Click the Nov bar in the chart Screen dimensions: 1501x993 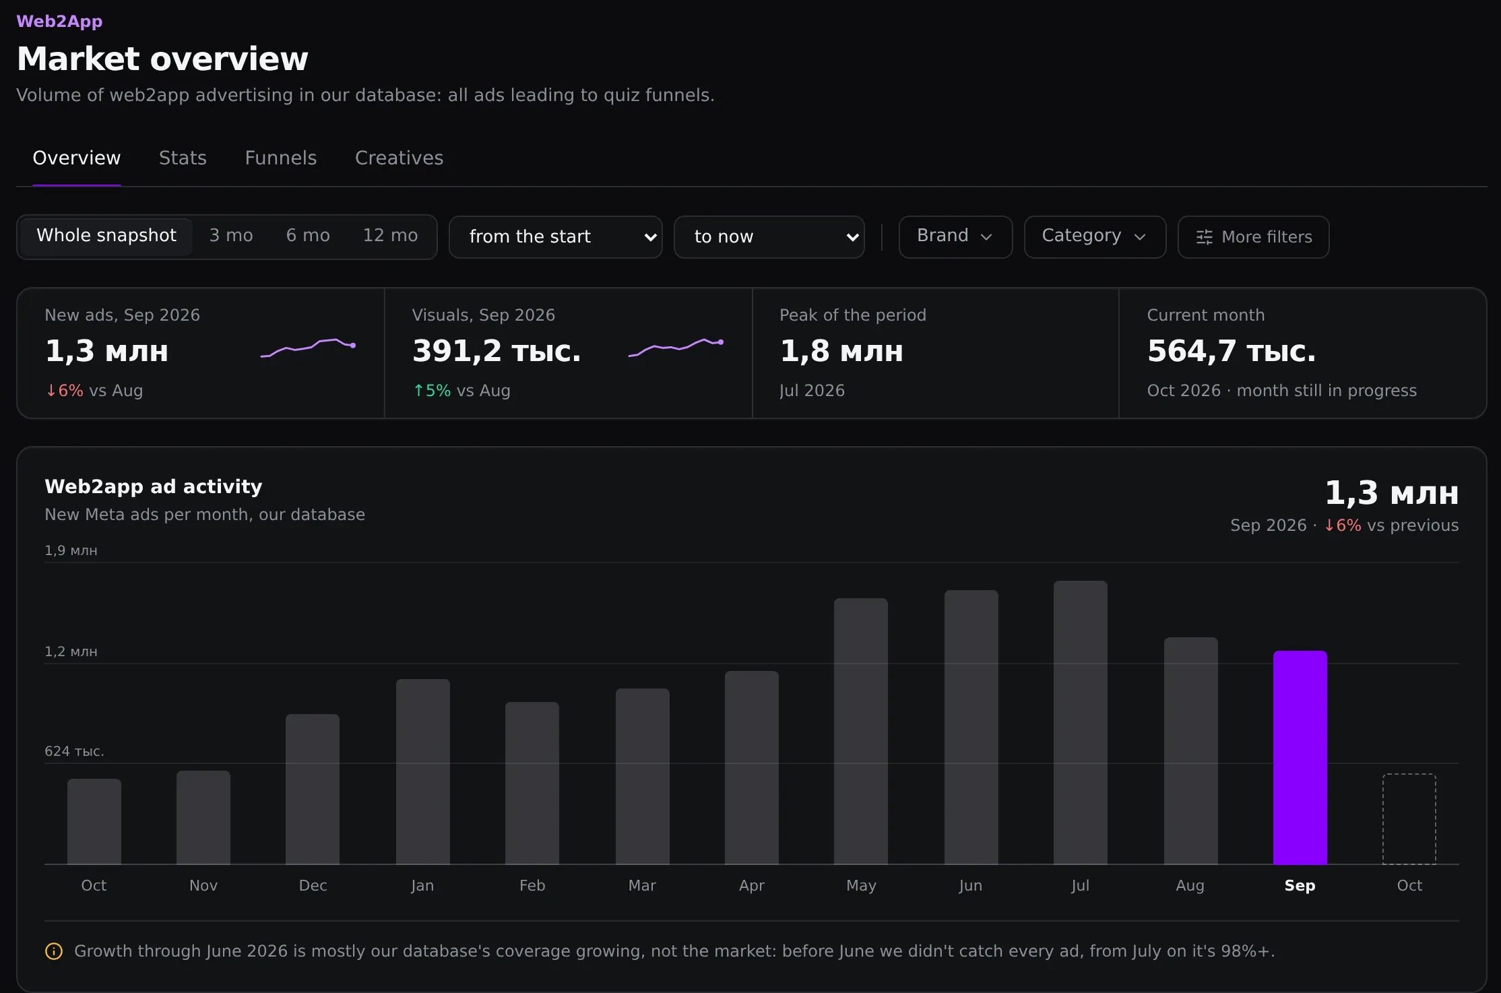point(203,817)
